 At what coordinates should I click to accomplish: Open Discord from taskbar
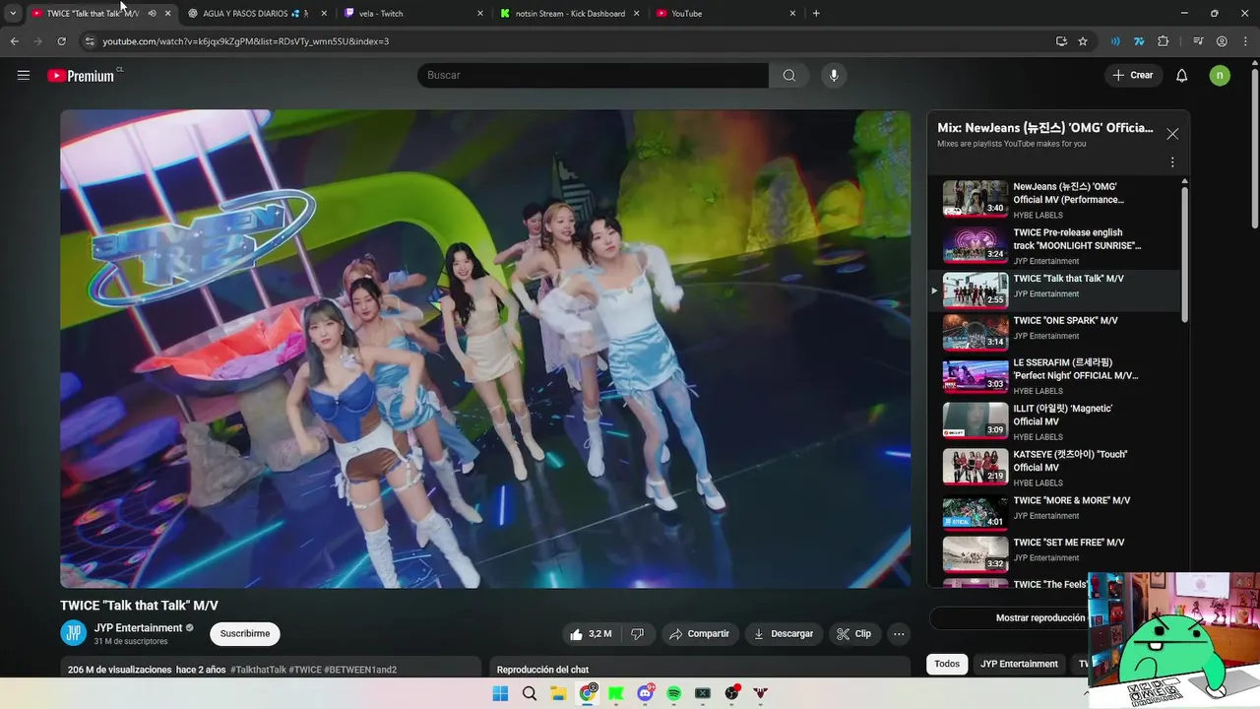point(646,693)
